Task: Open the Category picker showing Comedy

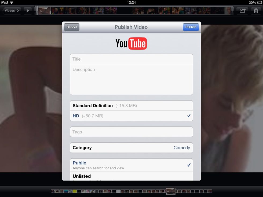Action: pos(131,148)
